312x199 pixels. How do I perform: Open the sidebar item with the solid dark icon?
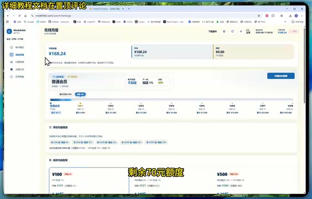(x=17, y=70)
